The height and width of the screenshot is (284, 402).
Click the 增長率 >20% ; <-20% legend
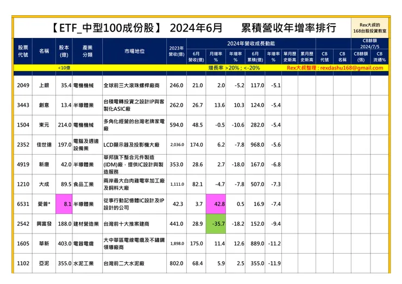click(234, 68)
